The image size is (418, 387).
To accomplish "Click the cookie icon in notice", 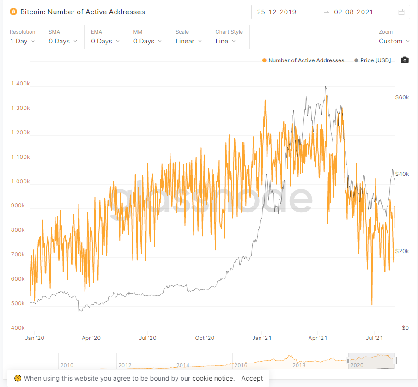I will 18,378.
